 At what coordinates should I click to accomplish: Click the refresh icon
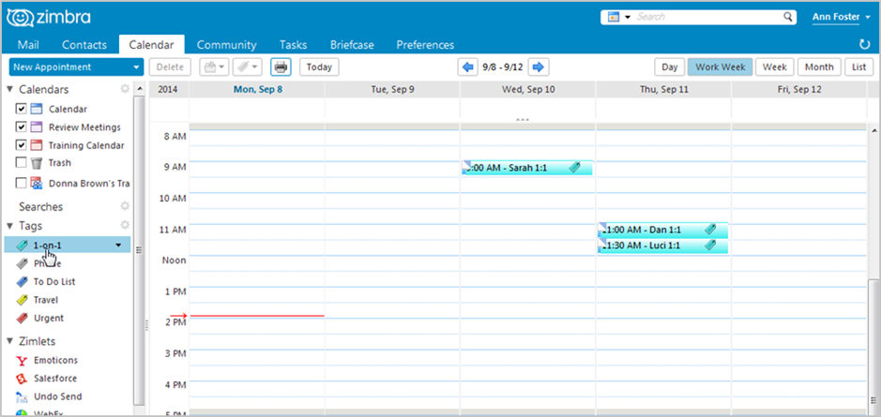(x=865, y=44)
